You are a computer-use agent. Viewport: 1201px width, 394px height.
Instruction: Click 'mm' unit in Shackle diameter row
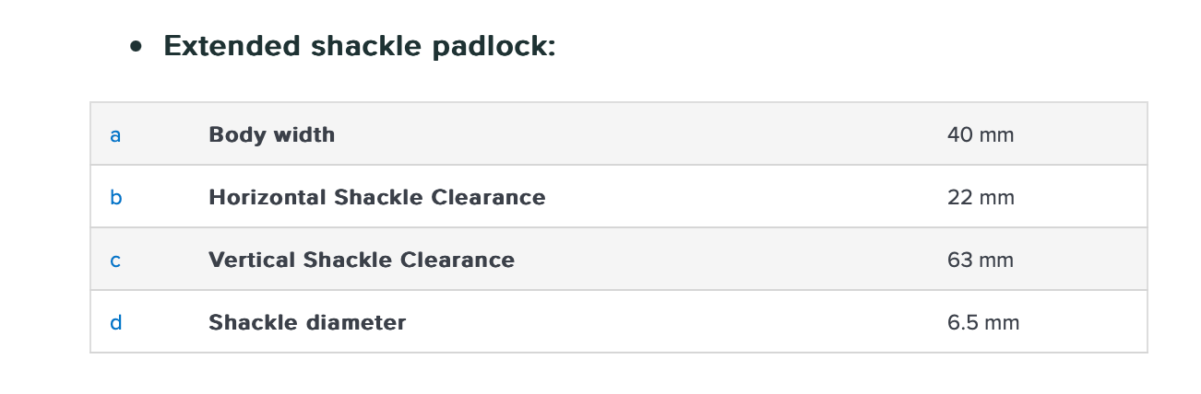pyautogui.click(x=1002, y=323)
